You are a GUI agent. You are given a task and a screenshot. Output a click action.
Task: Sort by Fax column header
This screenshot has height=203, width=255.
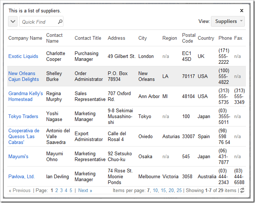238,38
